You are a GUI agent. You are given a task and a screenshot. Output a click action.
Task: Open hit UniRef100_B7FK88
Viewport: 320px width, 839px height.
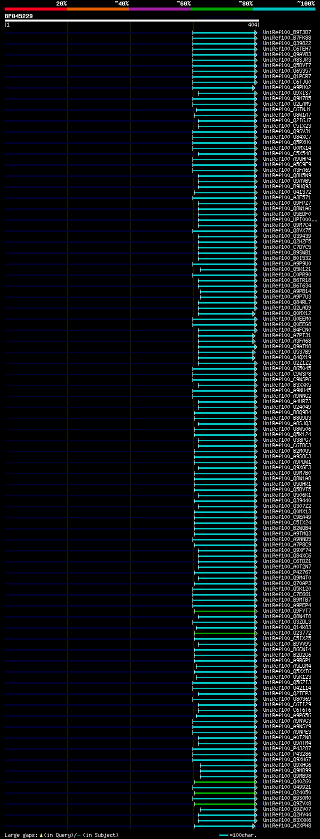[287, 38]
